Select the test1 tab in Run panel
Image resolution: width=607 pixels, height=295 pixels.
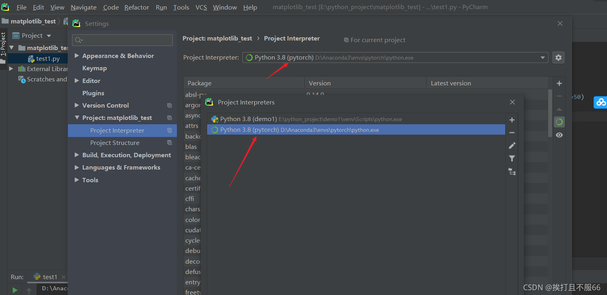[x=50, y=277]
